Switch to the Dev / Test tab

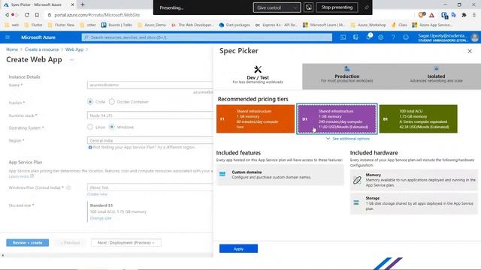click(258, 75)
